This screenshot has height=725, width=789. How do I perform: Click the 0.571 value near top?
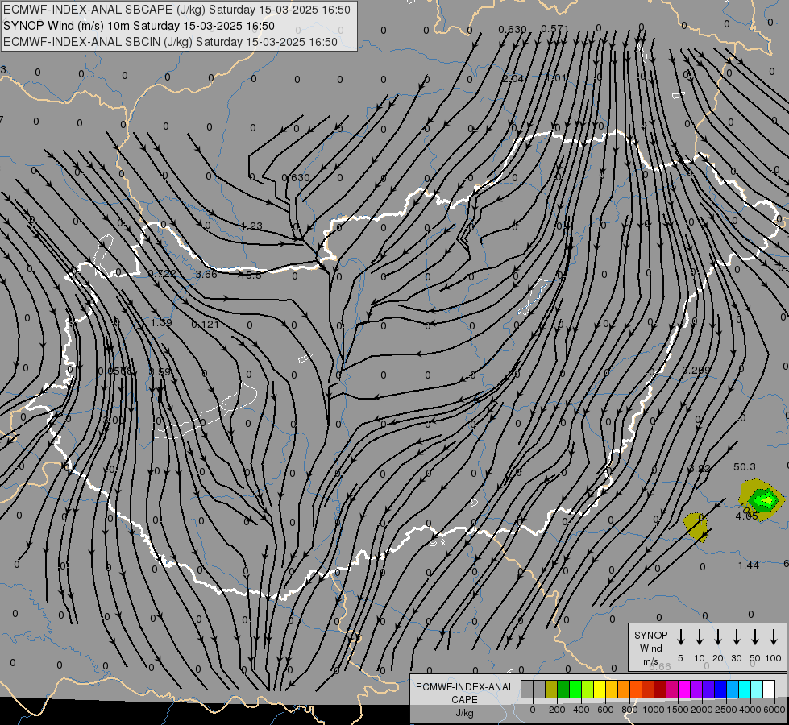pos(554,29)
